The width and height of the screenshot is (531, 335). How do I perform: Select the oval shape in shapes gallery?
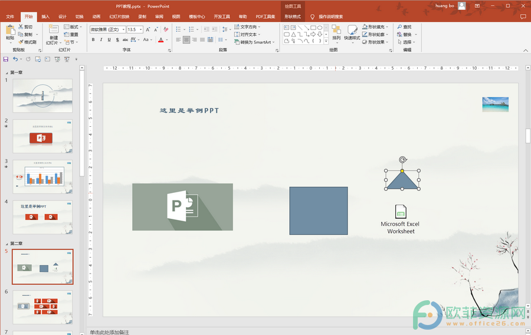[x=320, y=27]
